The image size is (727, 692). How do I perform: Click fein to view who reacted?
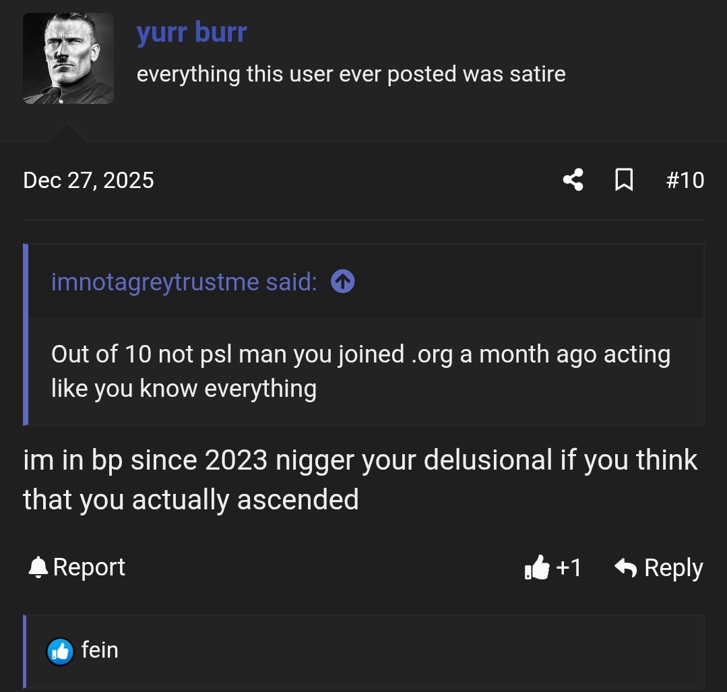100,650
